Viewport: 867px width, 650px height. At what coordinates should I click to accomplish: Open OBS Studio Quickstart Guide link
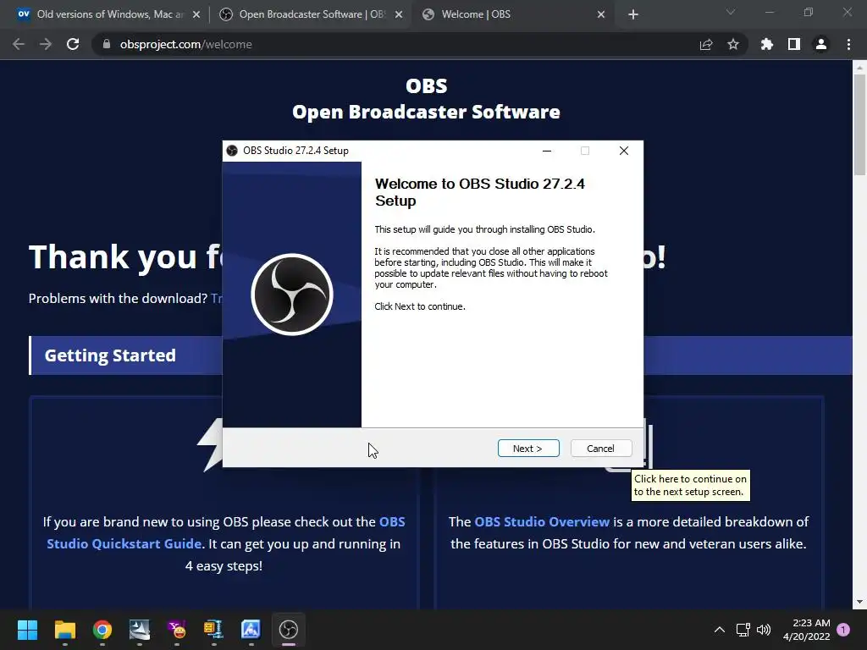tap(225, 533)
